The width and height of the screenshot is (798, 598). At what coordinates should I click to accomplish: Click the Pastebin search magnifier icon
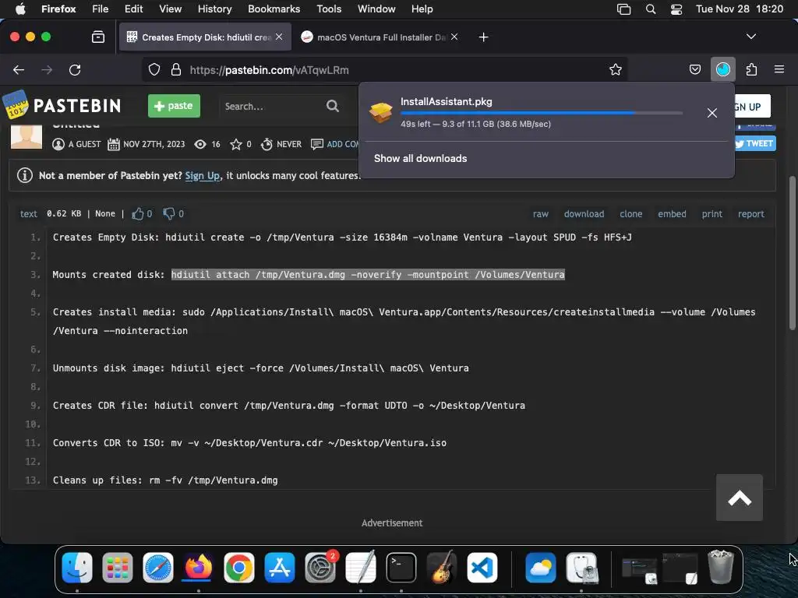[x=332, y=106]
